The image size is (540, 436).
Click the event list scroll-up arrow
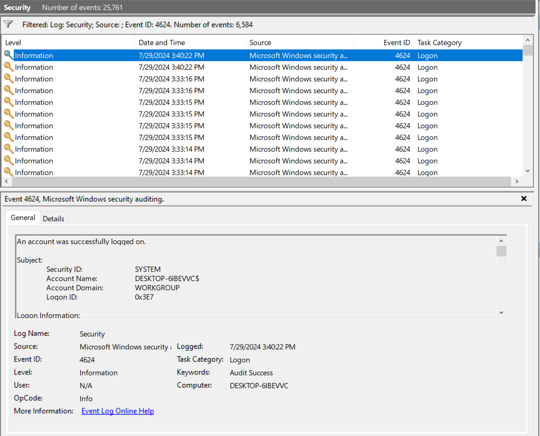[x=527, y=40]
